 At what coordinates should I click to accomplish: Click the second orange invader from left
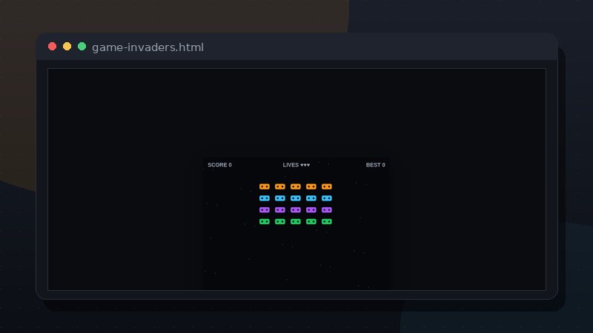pyautogui.click(x=280, y=186)
